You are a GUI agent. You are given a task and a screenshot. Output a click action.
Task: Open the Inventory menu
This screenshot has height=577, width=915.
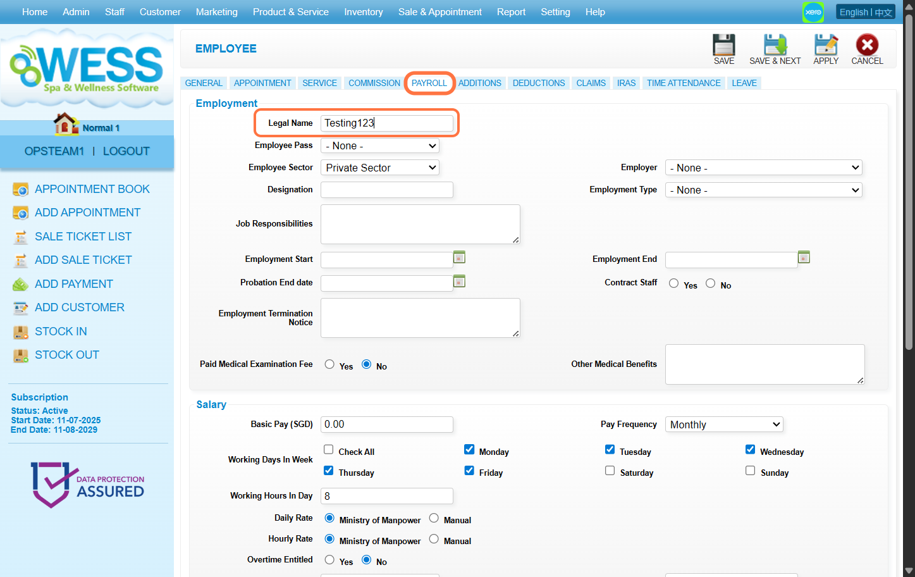point(363,12)
